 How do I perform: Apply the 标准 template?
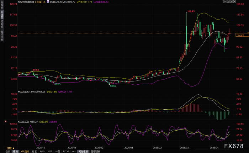point(35,152)
